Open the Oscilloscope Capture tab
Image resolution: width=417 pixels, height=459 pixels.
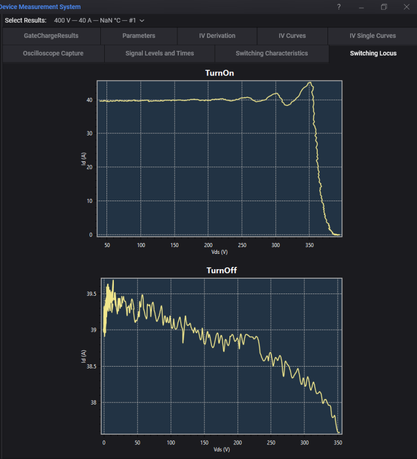pos(53,53)
